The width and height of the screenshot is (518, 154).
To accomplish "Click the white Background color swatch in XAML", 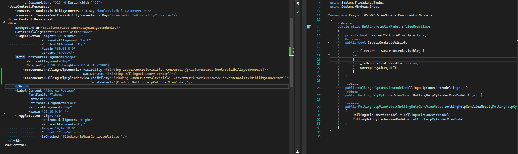I will (38, 28).
